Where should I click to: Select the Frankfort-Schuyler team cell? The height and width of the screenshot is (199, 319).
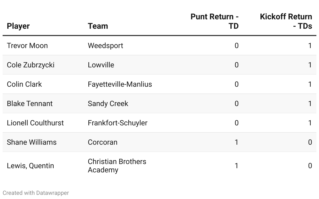(117, 123)
